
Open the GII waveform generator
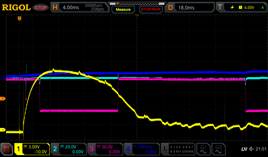pyautogui.click(x=218, y=149)
